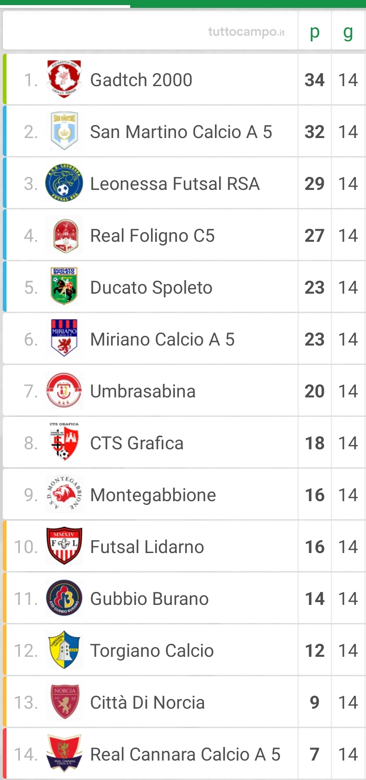Open the Torgiano Calcio tower crest
This screenshot has width=366, height=780.
(64, 650)
